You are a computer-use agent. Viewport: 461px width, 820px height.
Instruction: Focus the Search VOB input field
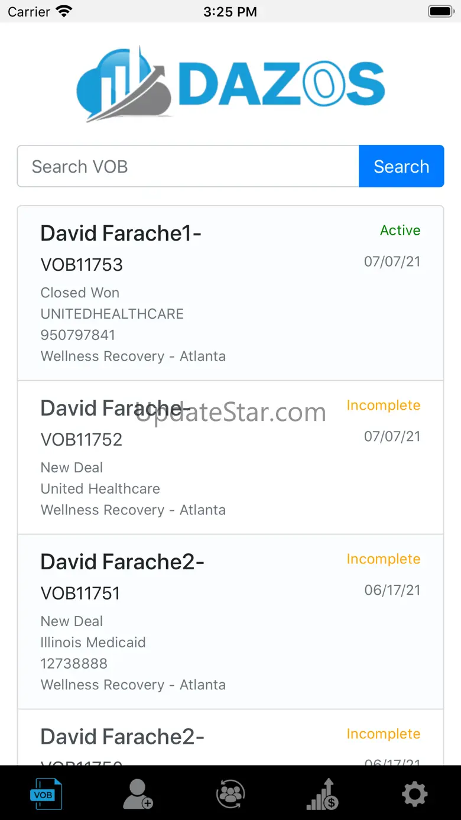(x=188, y=166)
